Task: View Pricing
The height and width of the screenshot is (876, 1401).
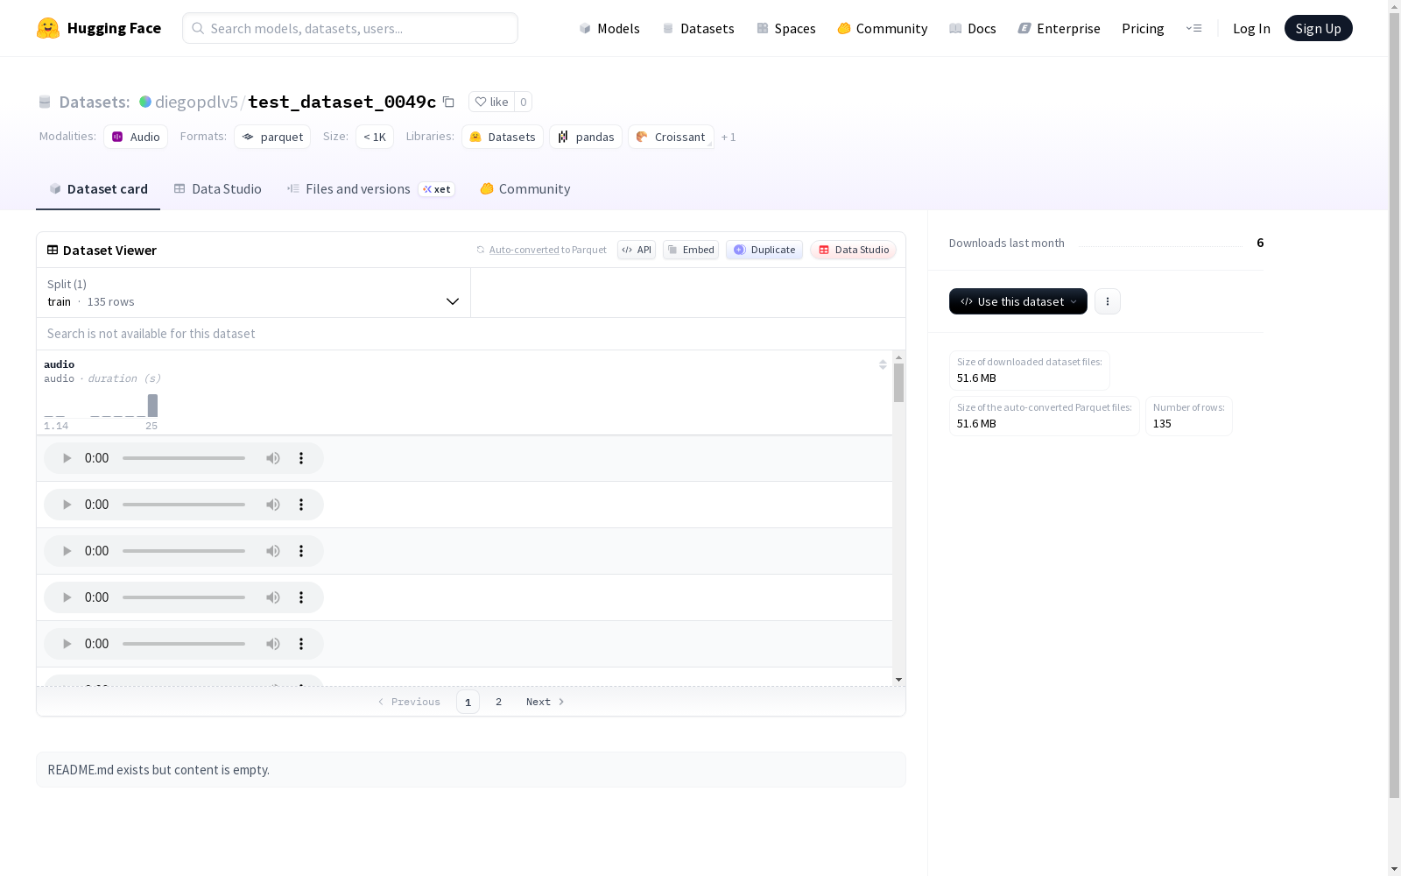Action: 1143,28
